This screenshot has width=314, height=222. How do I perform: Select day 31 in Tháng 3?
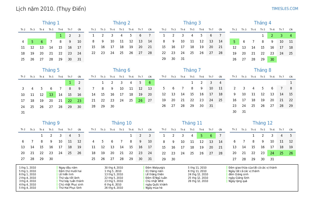point(183,59)
